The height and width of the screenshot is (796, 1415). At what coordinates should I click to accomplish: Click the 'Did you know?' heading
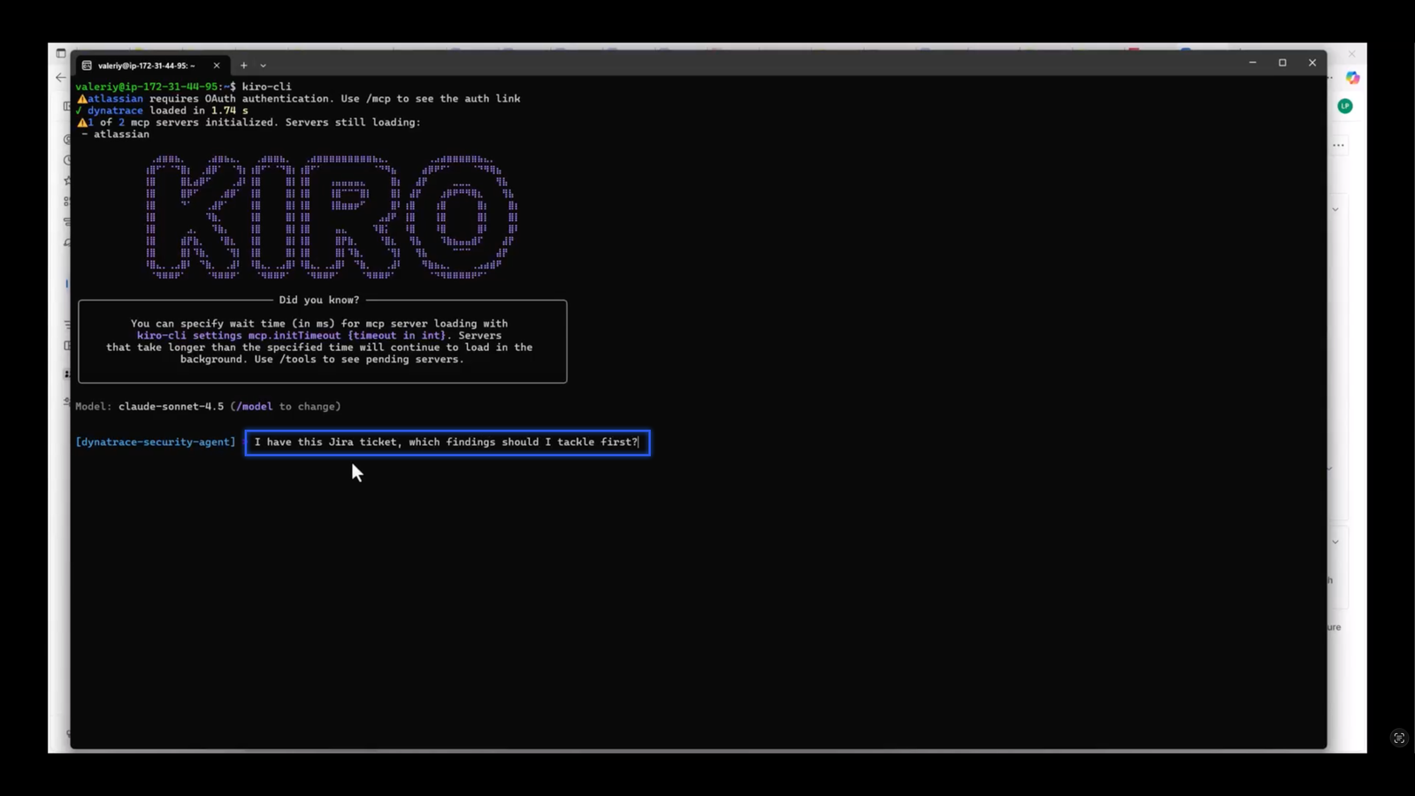pos(319,300)
